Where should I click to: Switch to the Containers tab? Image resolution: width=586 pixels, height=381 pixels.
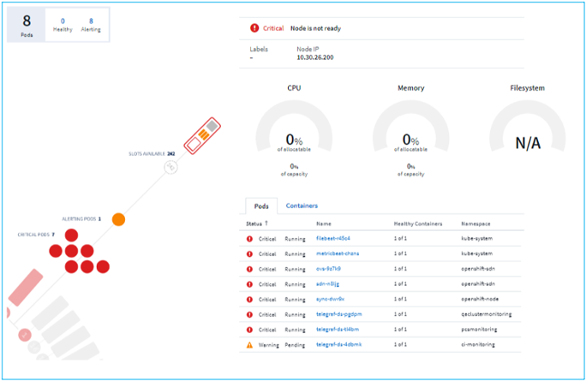coord(302,205)
